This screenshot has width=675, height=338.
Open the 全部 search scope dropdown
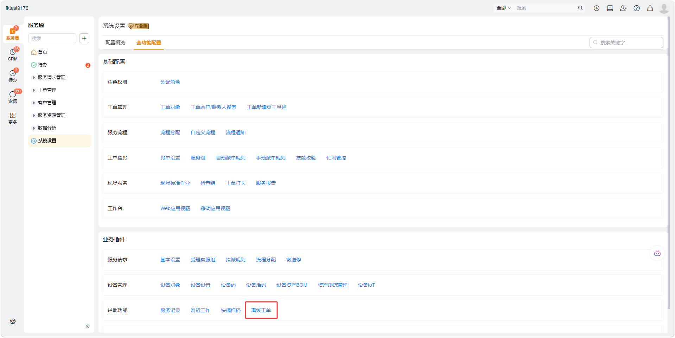[504, 8]
